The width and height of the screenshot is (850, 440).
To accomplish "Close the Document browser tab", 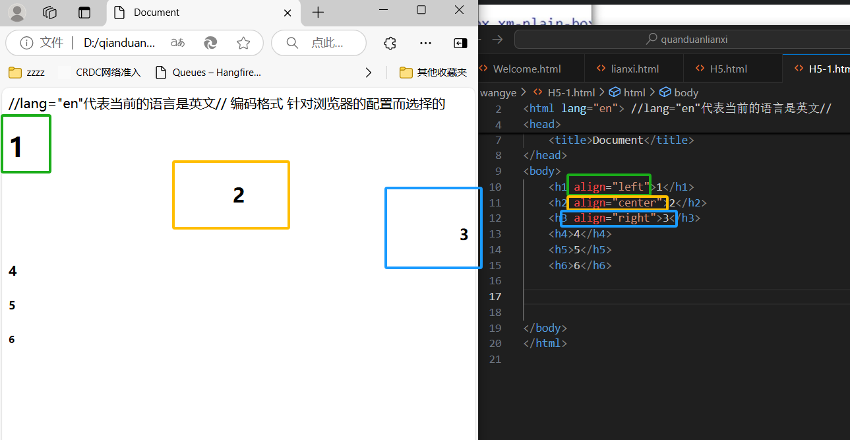I will (288, 13).
